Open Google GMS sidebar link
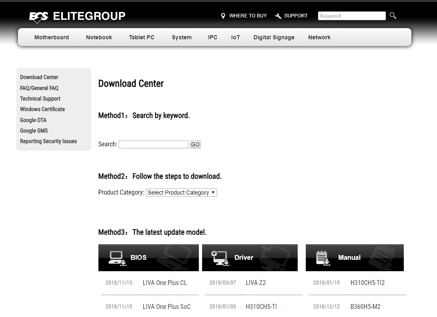Screen dimensions: 437x317 click(34, 131)
